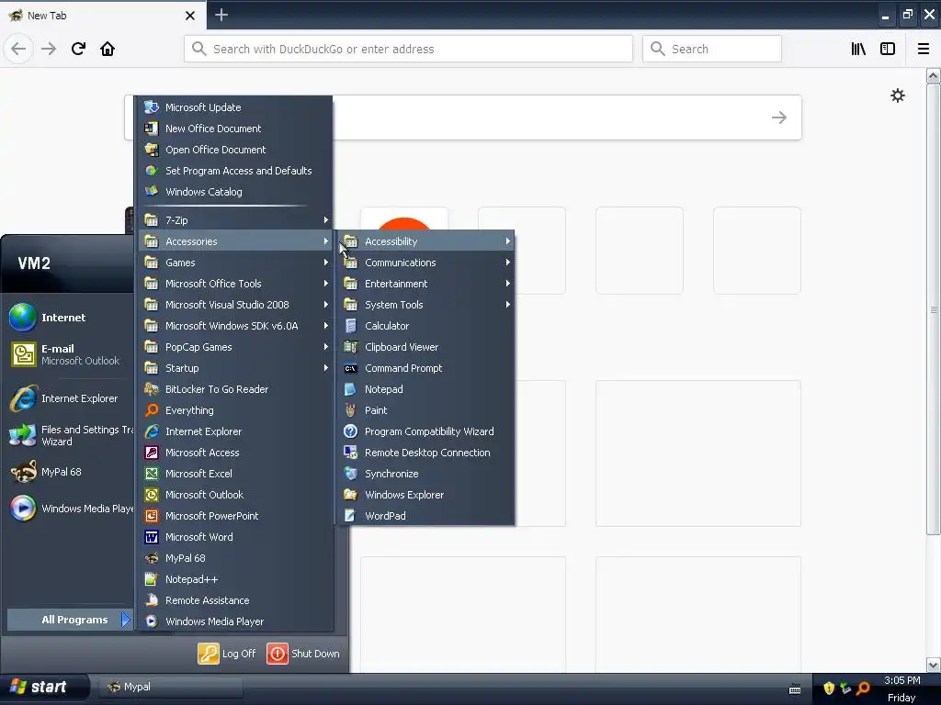Viewport: 941px width, 705px height.
Task: Open Command Prompt
Action: [426, 368]
